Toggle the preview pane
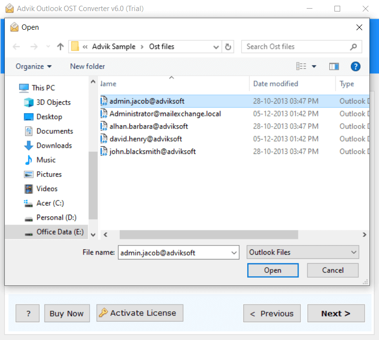The height and width of the screenshot is (340, 379). (334, 66)
